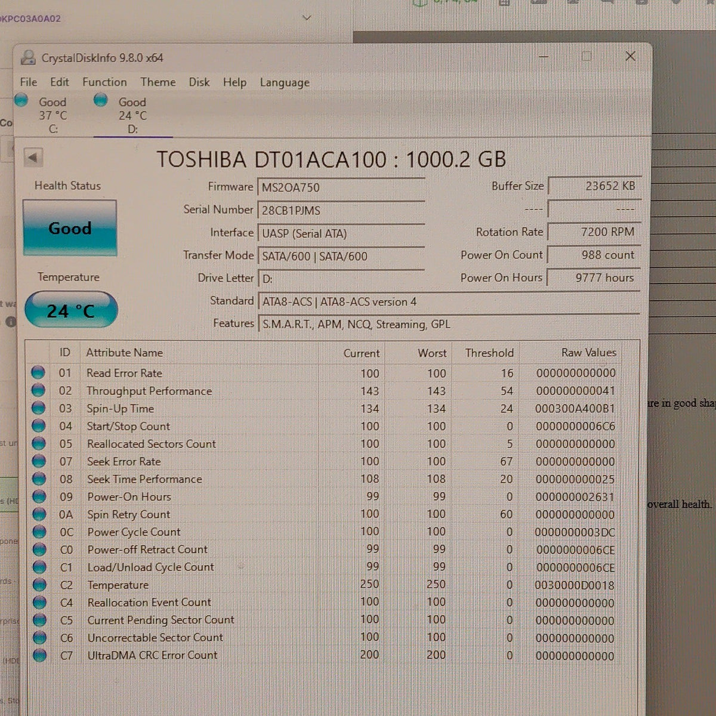Click the Features field S.M.A.R.T., APM, NCQ
The image size is (716, 716).
(x=449, y=324)
